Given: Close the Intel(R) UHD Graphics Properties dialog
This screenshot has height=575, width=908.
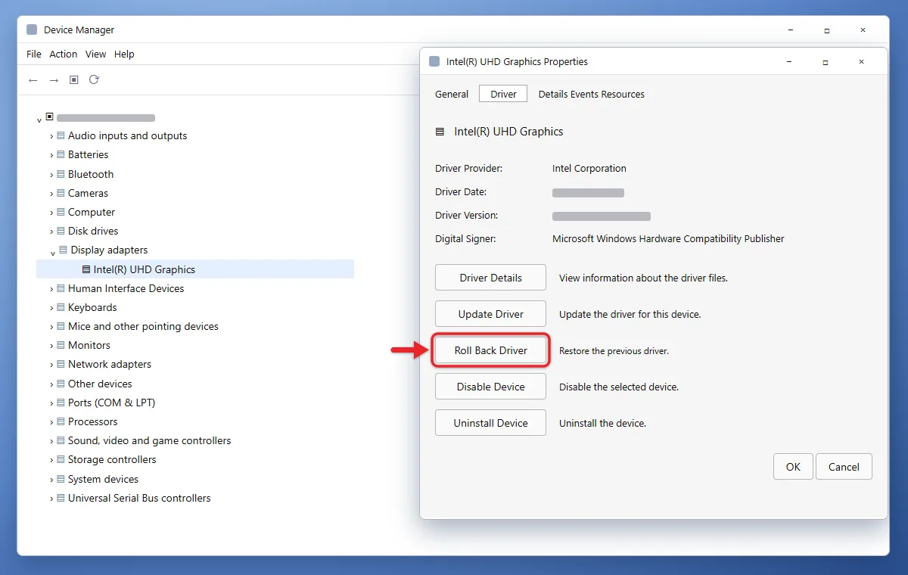Looking at the screenshot, I should [862, 62].
